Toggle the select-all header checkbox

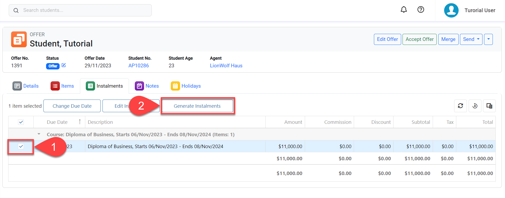pyautogui.click(x=21, y=122)
